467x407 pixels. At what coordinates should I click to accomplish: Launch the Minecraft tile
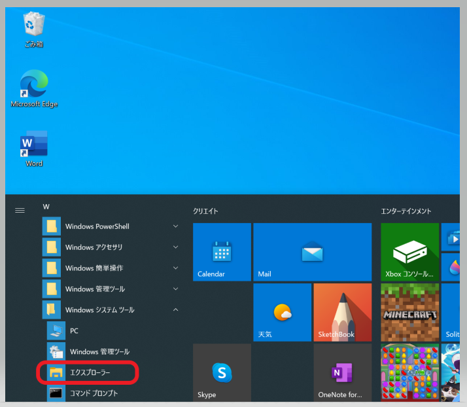(409, 311)
